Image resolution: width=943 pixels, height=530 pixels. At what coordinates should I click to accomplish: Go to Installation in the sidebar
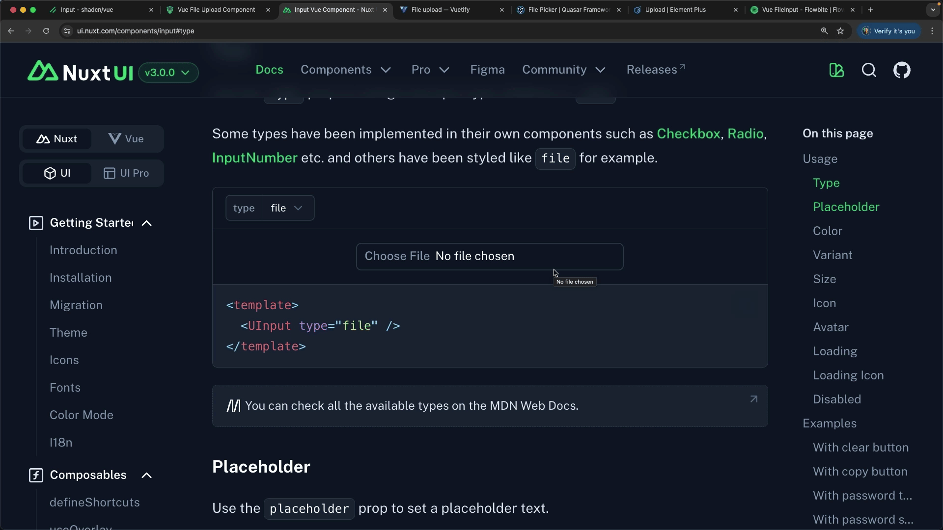pos(81,278)
